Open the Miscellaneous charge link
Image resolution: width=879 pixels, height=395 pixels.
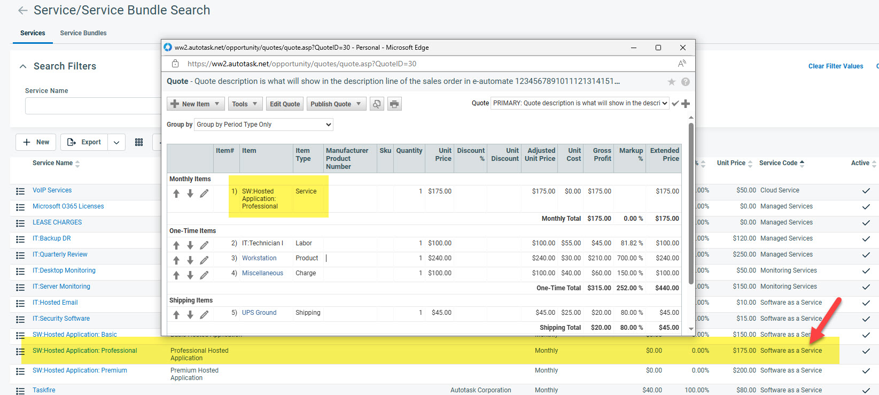point(262,273)
